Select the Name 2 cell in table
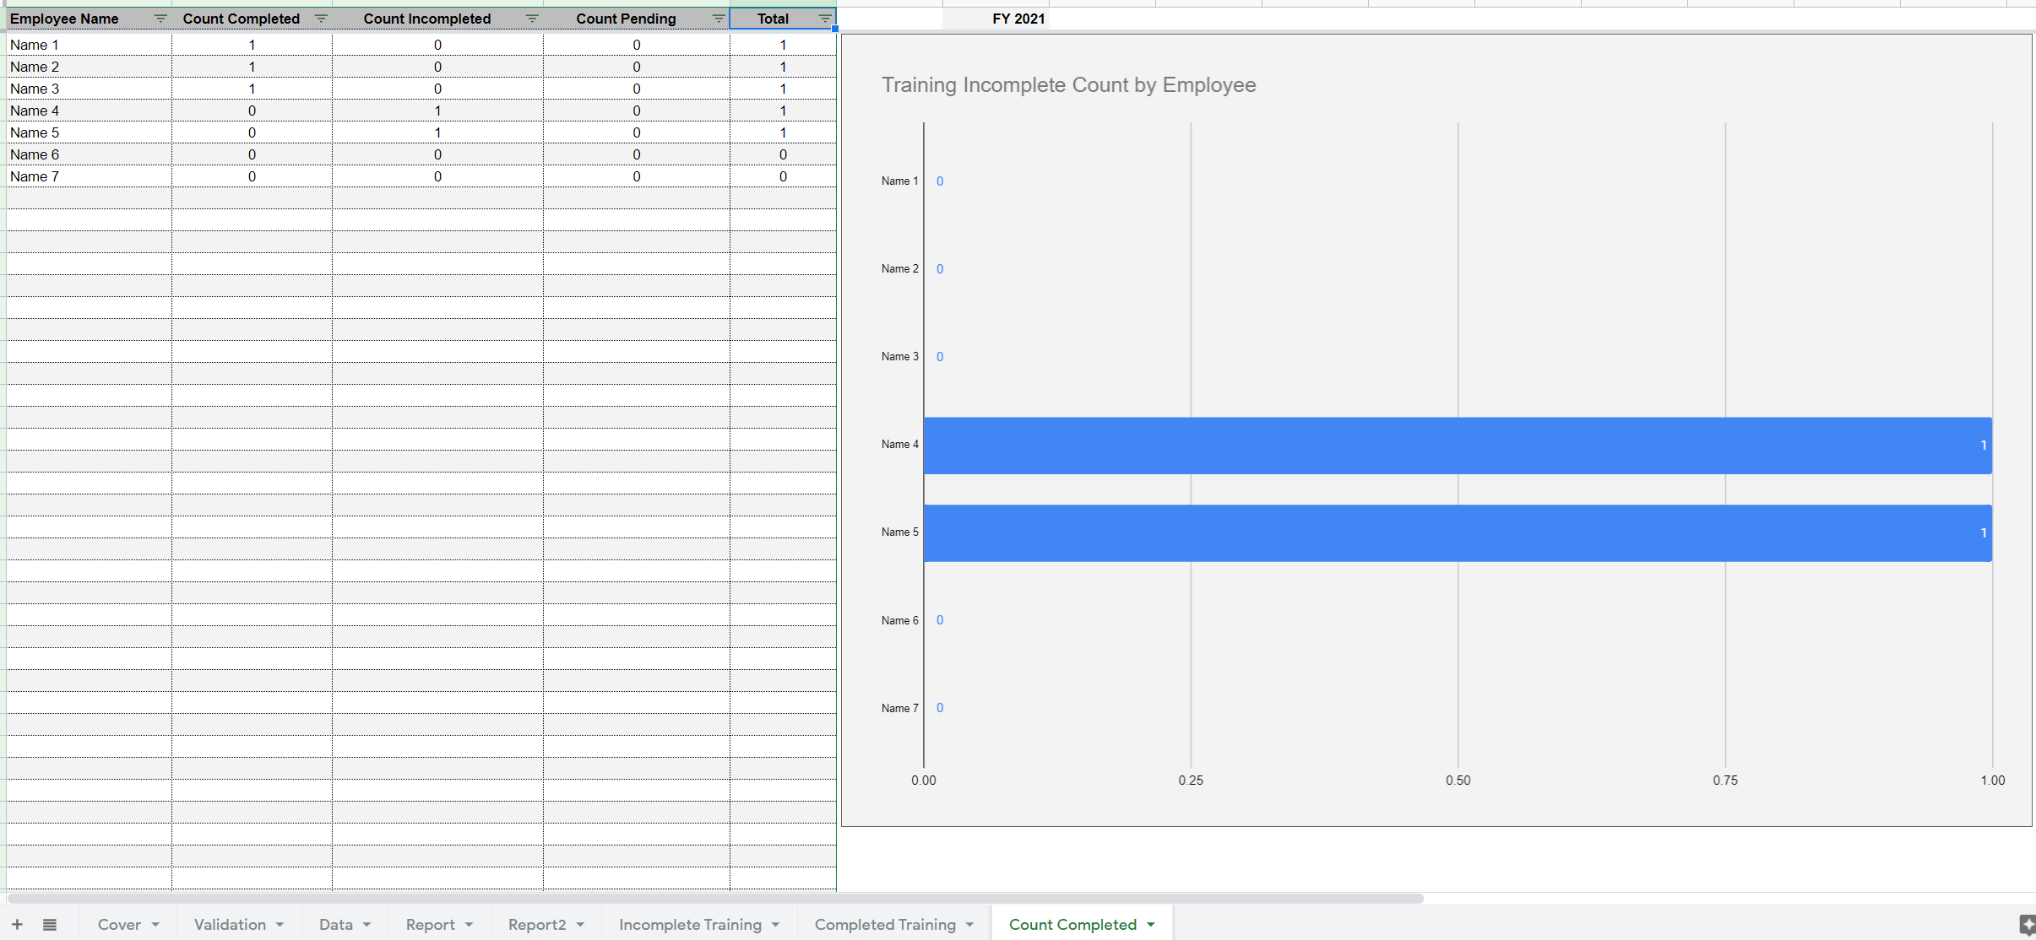Image resolution: width=2036 pixels, height=940 pixels. point(89,67)
